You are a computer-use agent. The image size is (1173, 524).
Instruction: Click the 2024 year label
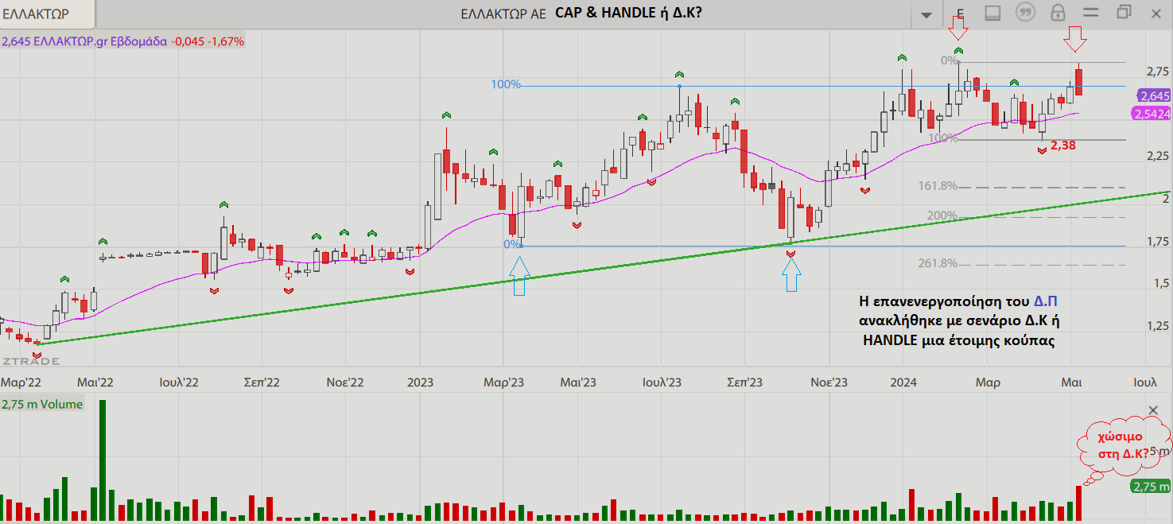click(x=903, y=382)
